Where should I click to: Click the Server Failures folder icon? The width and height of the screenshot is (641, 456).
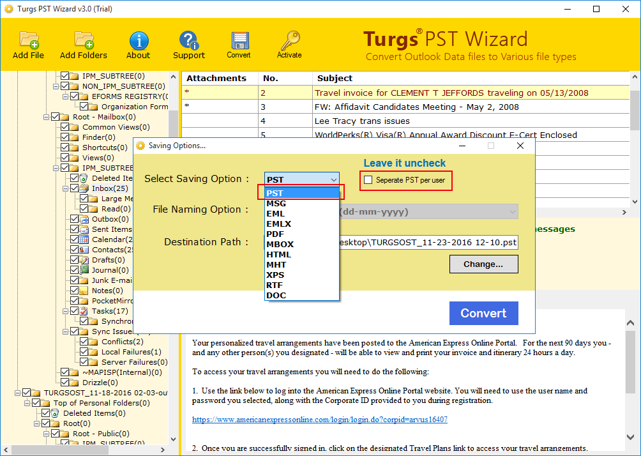pyautogui.click(x=94, y=362)
